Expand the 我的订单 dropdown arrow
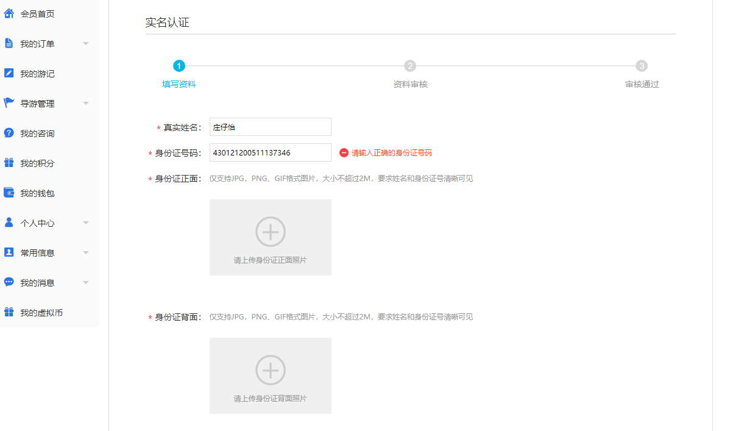Screen dimensions: 735x431 coord(86,44)
